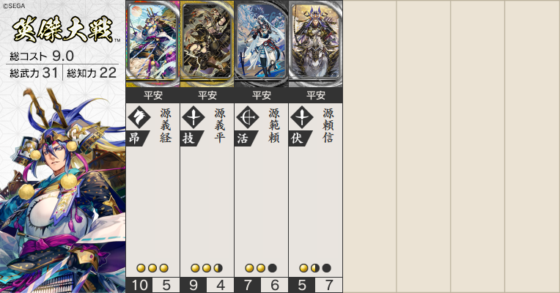
Task: Open the 源義平 card thumbnail
Action: coord(207,44)
